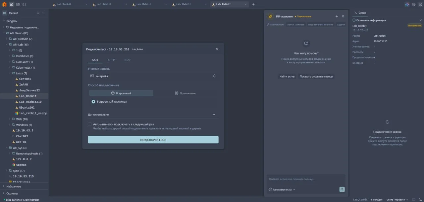Click Показать открытые сеансы button
Image resolution: width=424 pixels, height=202 pixels.
(x=316, y=76)
